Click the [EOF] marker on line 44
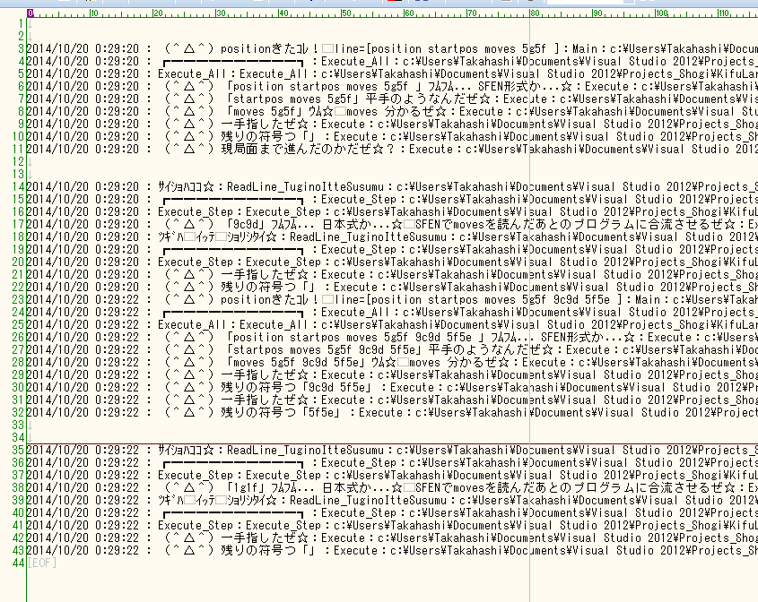The image size is (758, 602). coord(42,563)
